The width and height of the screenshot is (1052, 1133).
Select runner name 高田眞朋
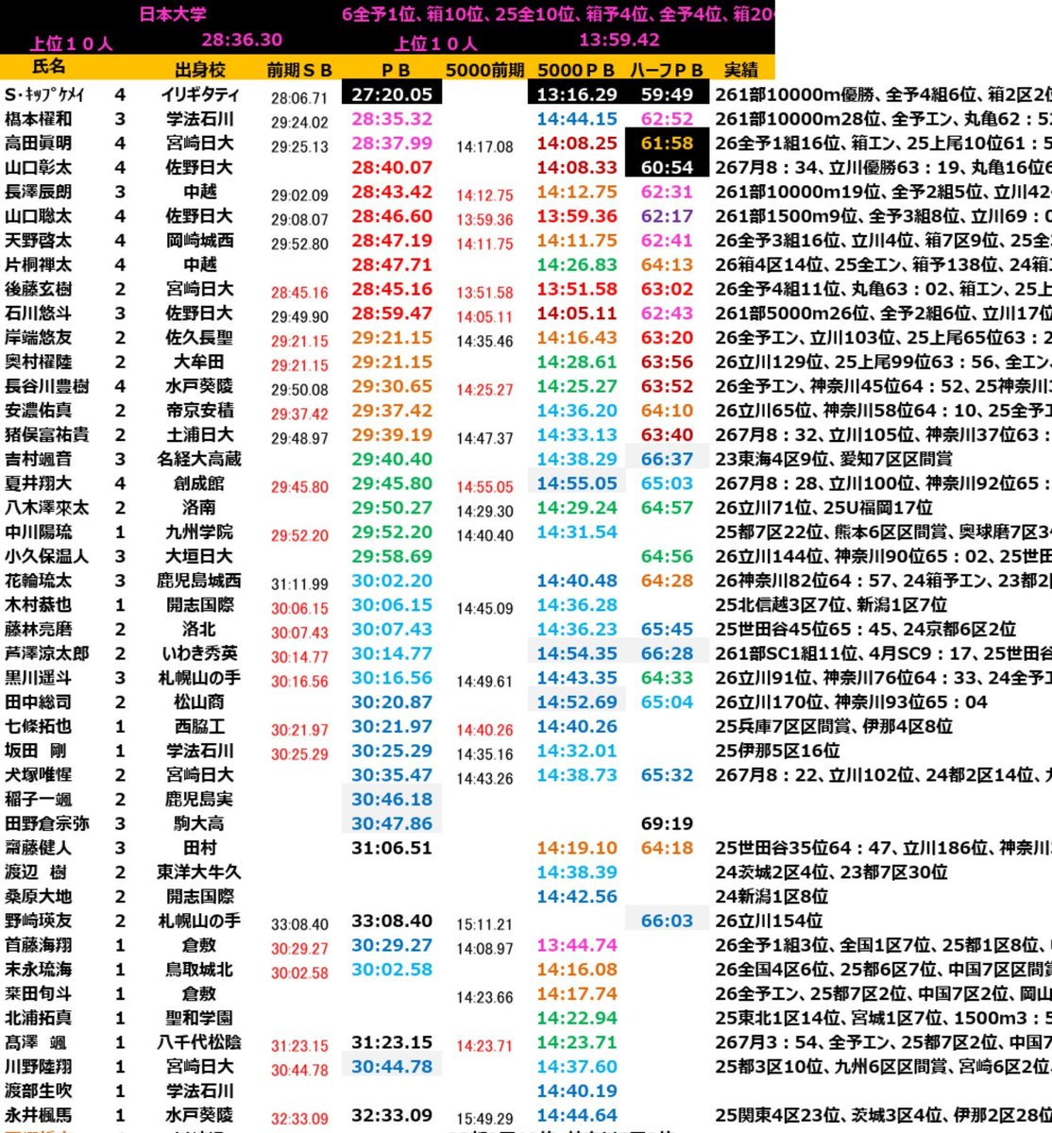point(38,144)
